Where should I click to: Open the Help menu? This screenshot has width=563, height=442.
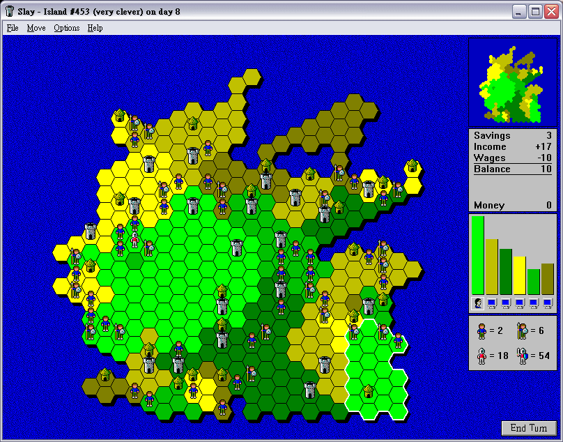tap(95, 28)
